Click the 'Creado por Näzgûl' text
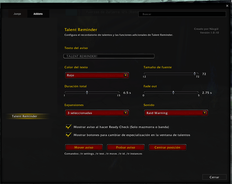Image resolution: width=232 pixels, height=184 pixels. coord(206,29)
